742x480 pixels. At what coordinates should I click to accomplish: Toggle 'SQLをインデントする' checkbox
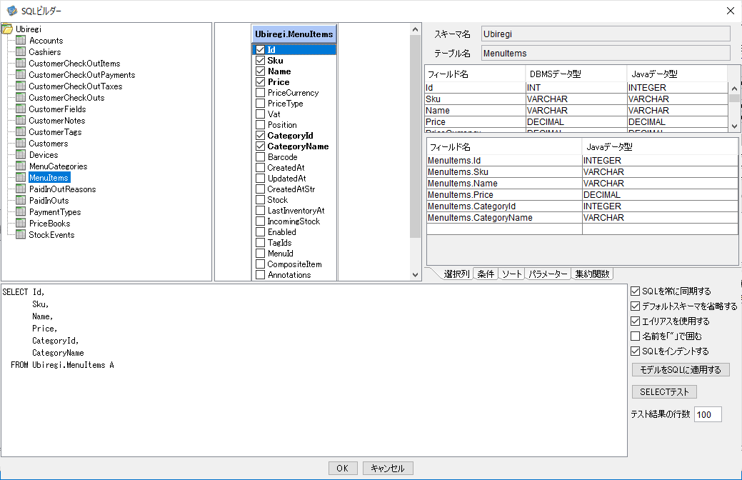[x=636, y=351]
